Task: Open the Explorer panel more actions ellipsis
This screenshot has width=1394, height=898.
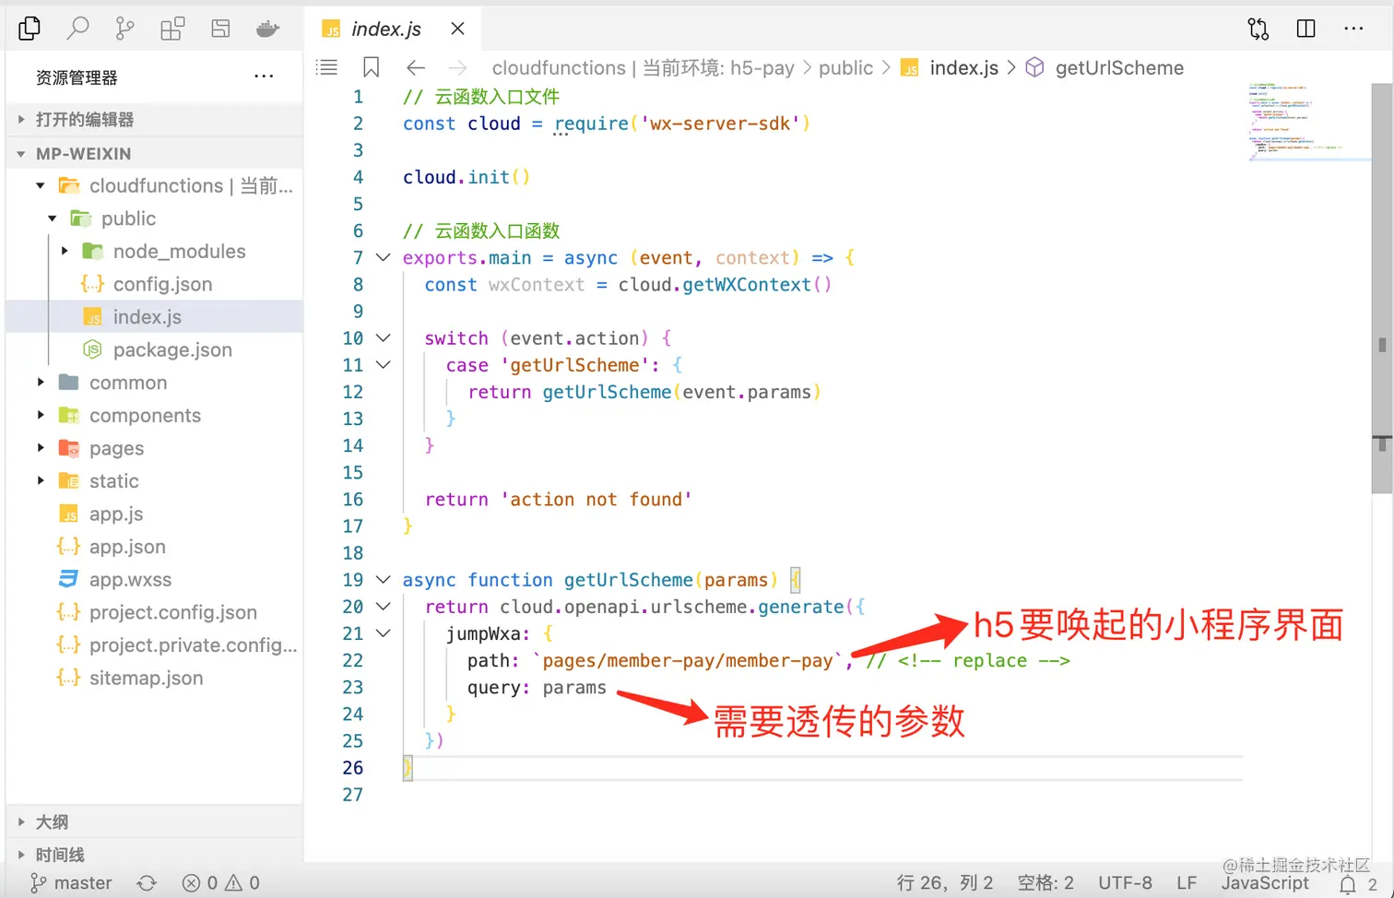Action: [x=264, y=77]
